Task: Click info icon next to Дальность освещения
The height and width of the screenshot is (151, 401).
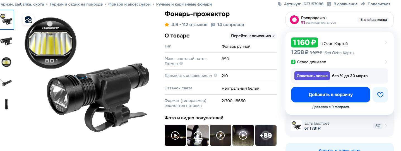Action: click(x=215, y=75)
